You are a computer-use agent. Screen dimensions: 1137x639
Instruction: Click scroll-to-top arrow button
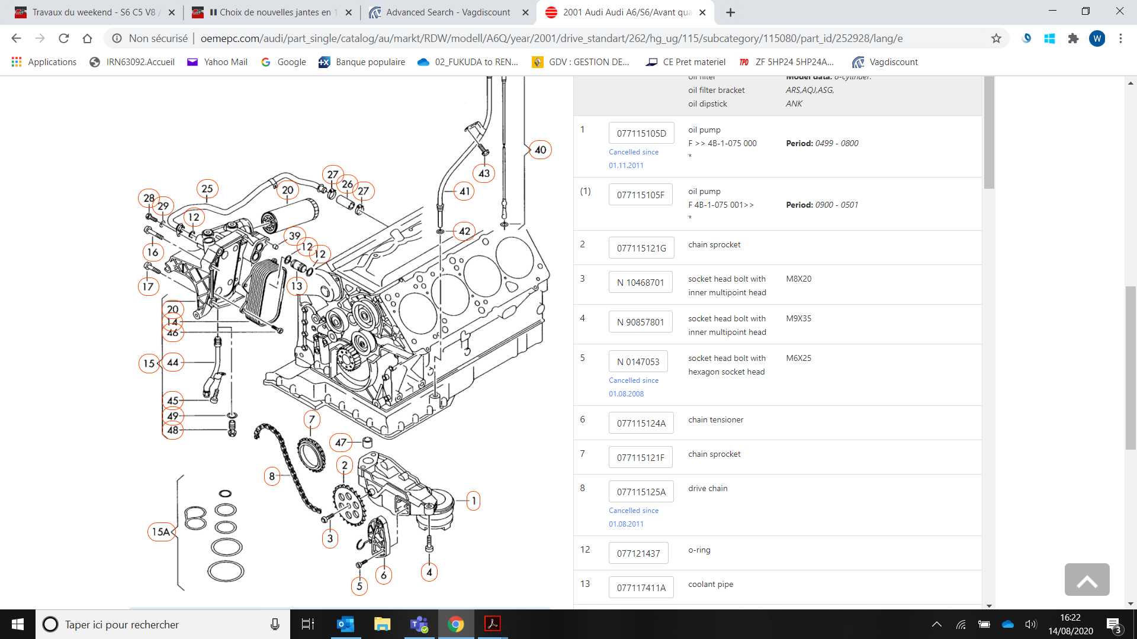[1087, 579]
